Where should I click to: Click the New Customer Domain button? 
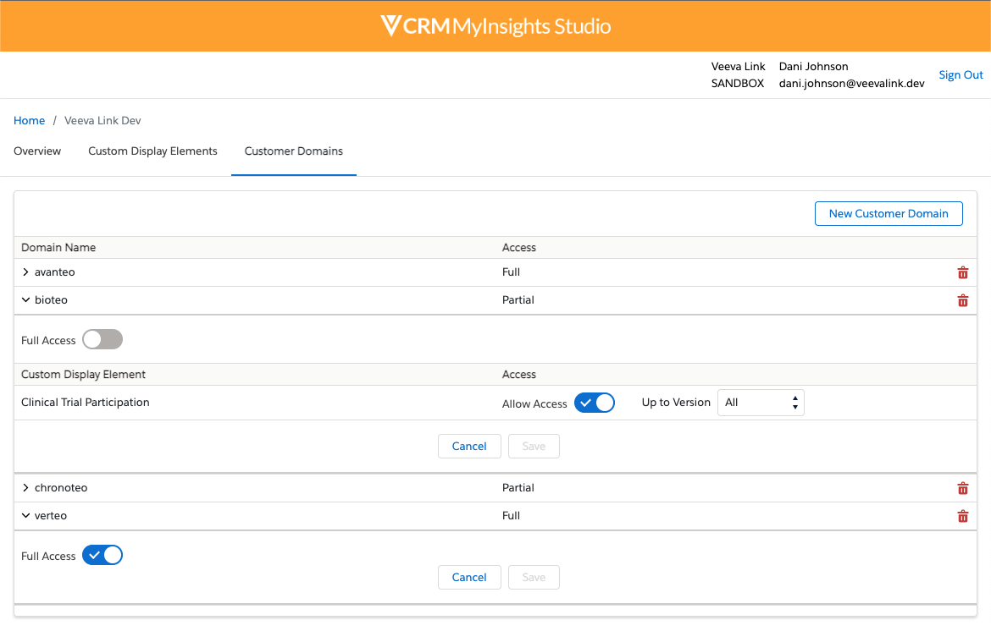889,214
